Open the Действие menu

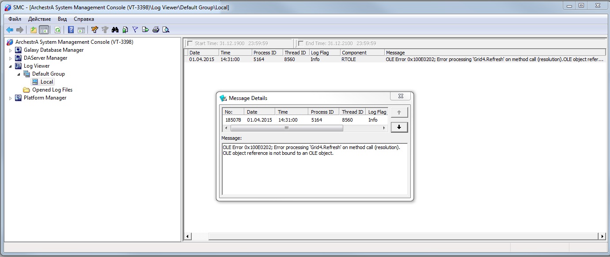pos(39,19)
